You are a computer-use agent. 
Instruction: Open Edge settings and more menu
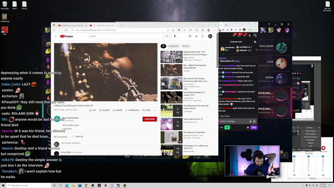214,30
